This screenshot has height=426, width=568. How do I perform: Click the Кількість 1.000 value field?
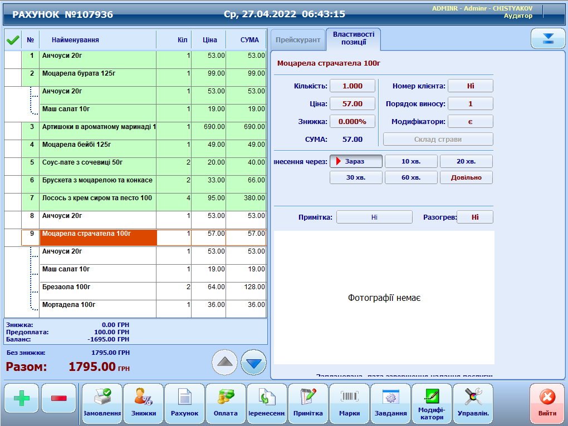(x=352, y=86)
